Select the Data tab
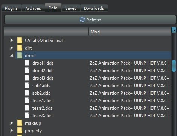 53,8
